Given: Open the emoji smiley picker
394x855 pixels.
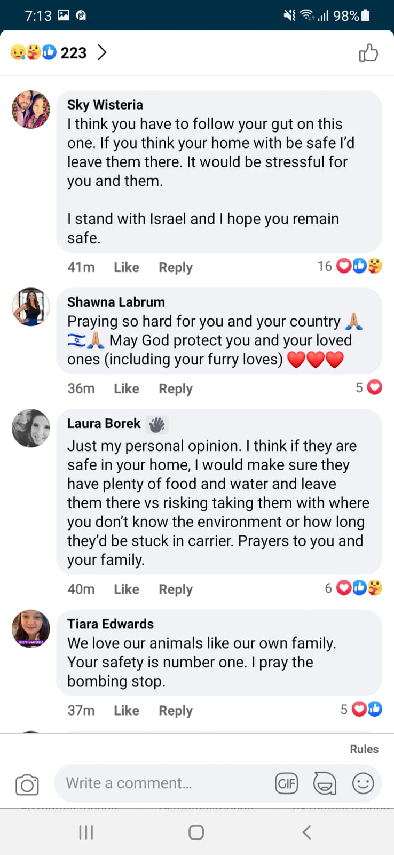Looking at the screenshot, I should click(363, 783).
